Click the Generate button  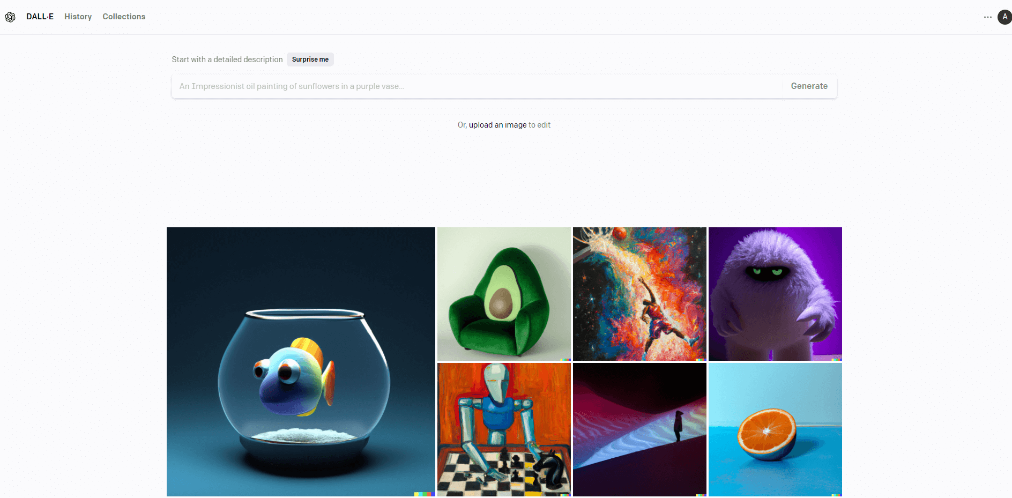pos(809,86)
